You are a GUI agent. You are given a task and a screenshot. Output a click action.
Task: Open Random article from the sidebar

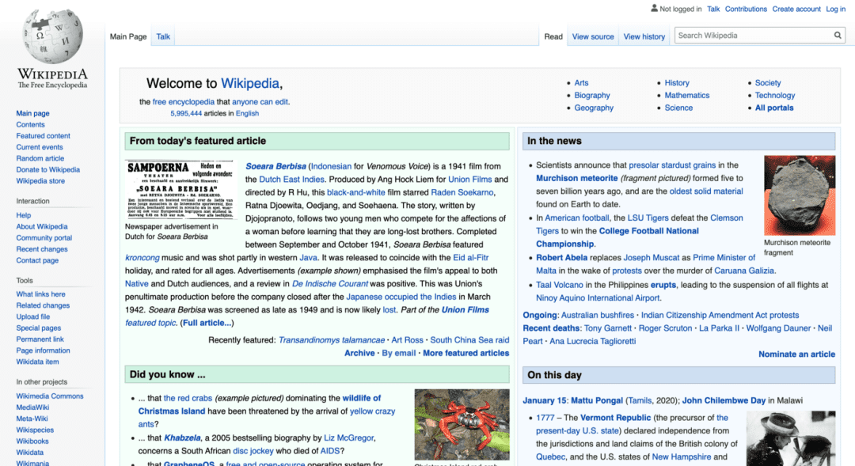click(x=40, y=158)
